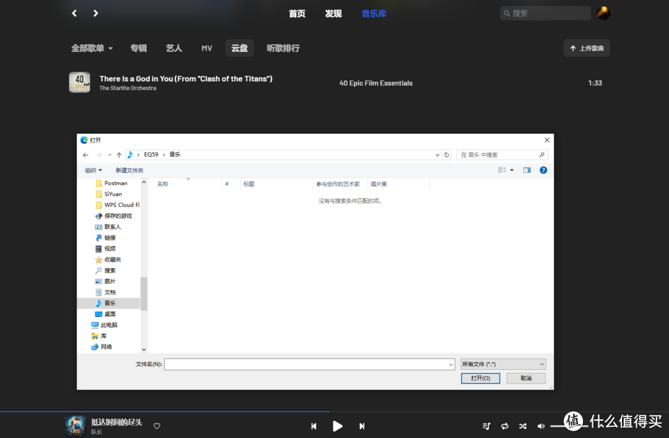Open the 所有文件 (*.*) file type dropdown
669x438 pixels.
(504, 364)
